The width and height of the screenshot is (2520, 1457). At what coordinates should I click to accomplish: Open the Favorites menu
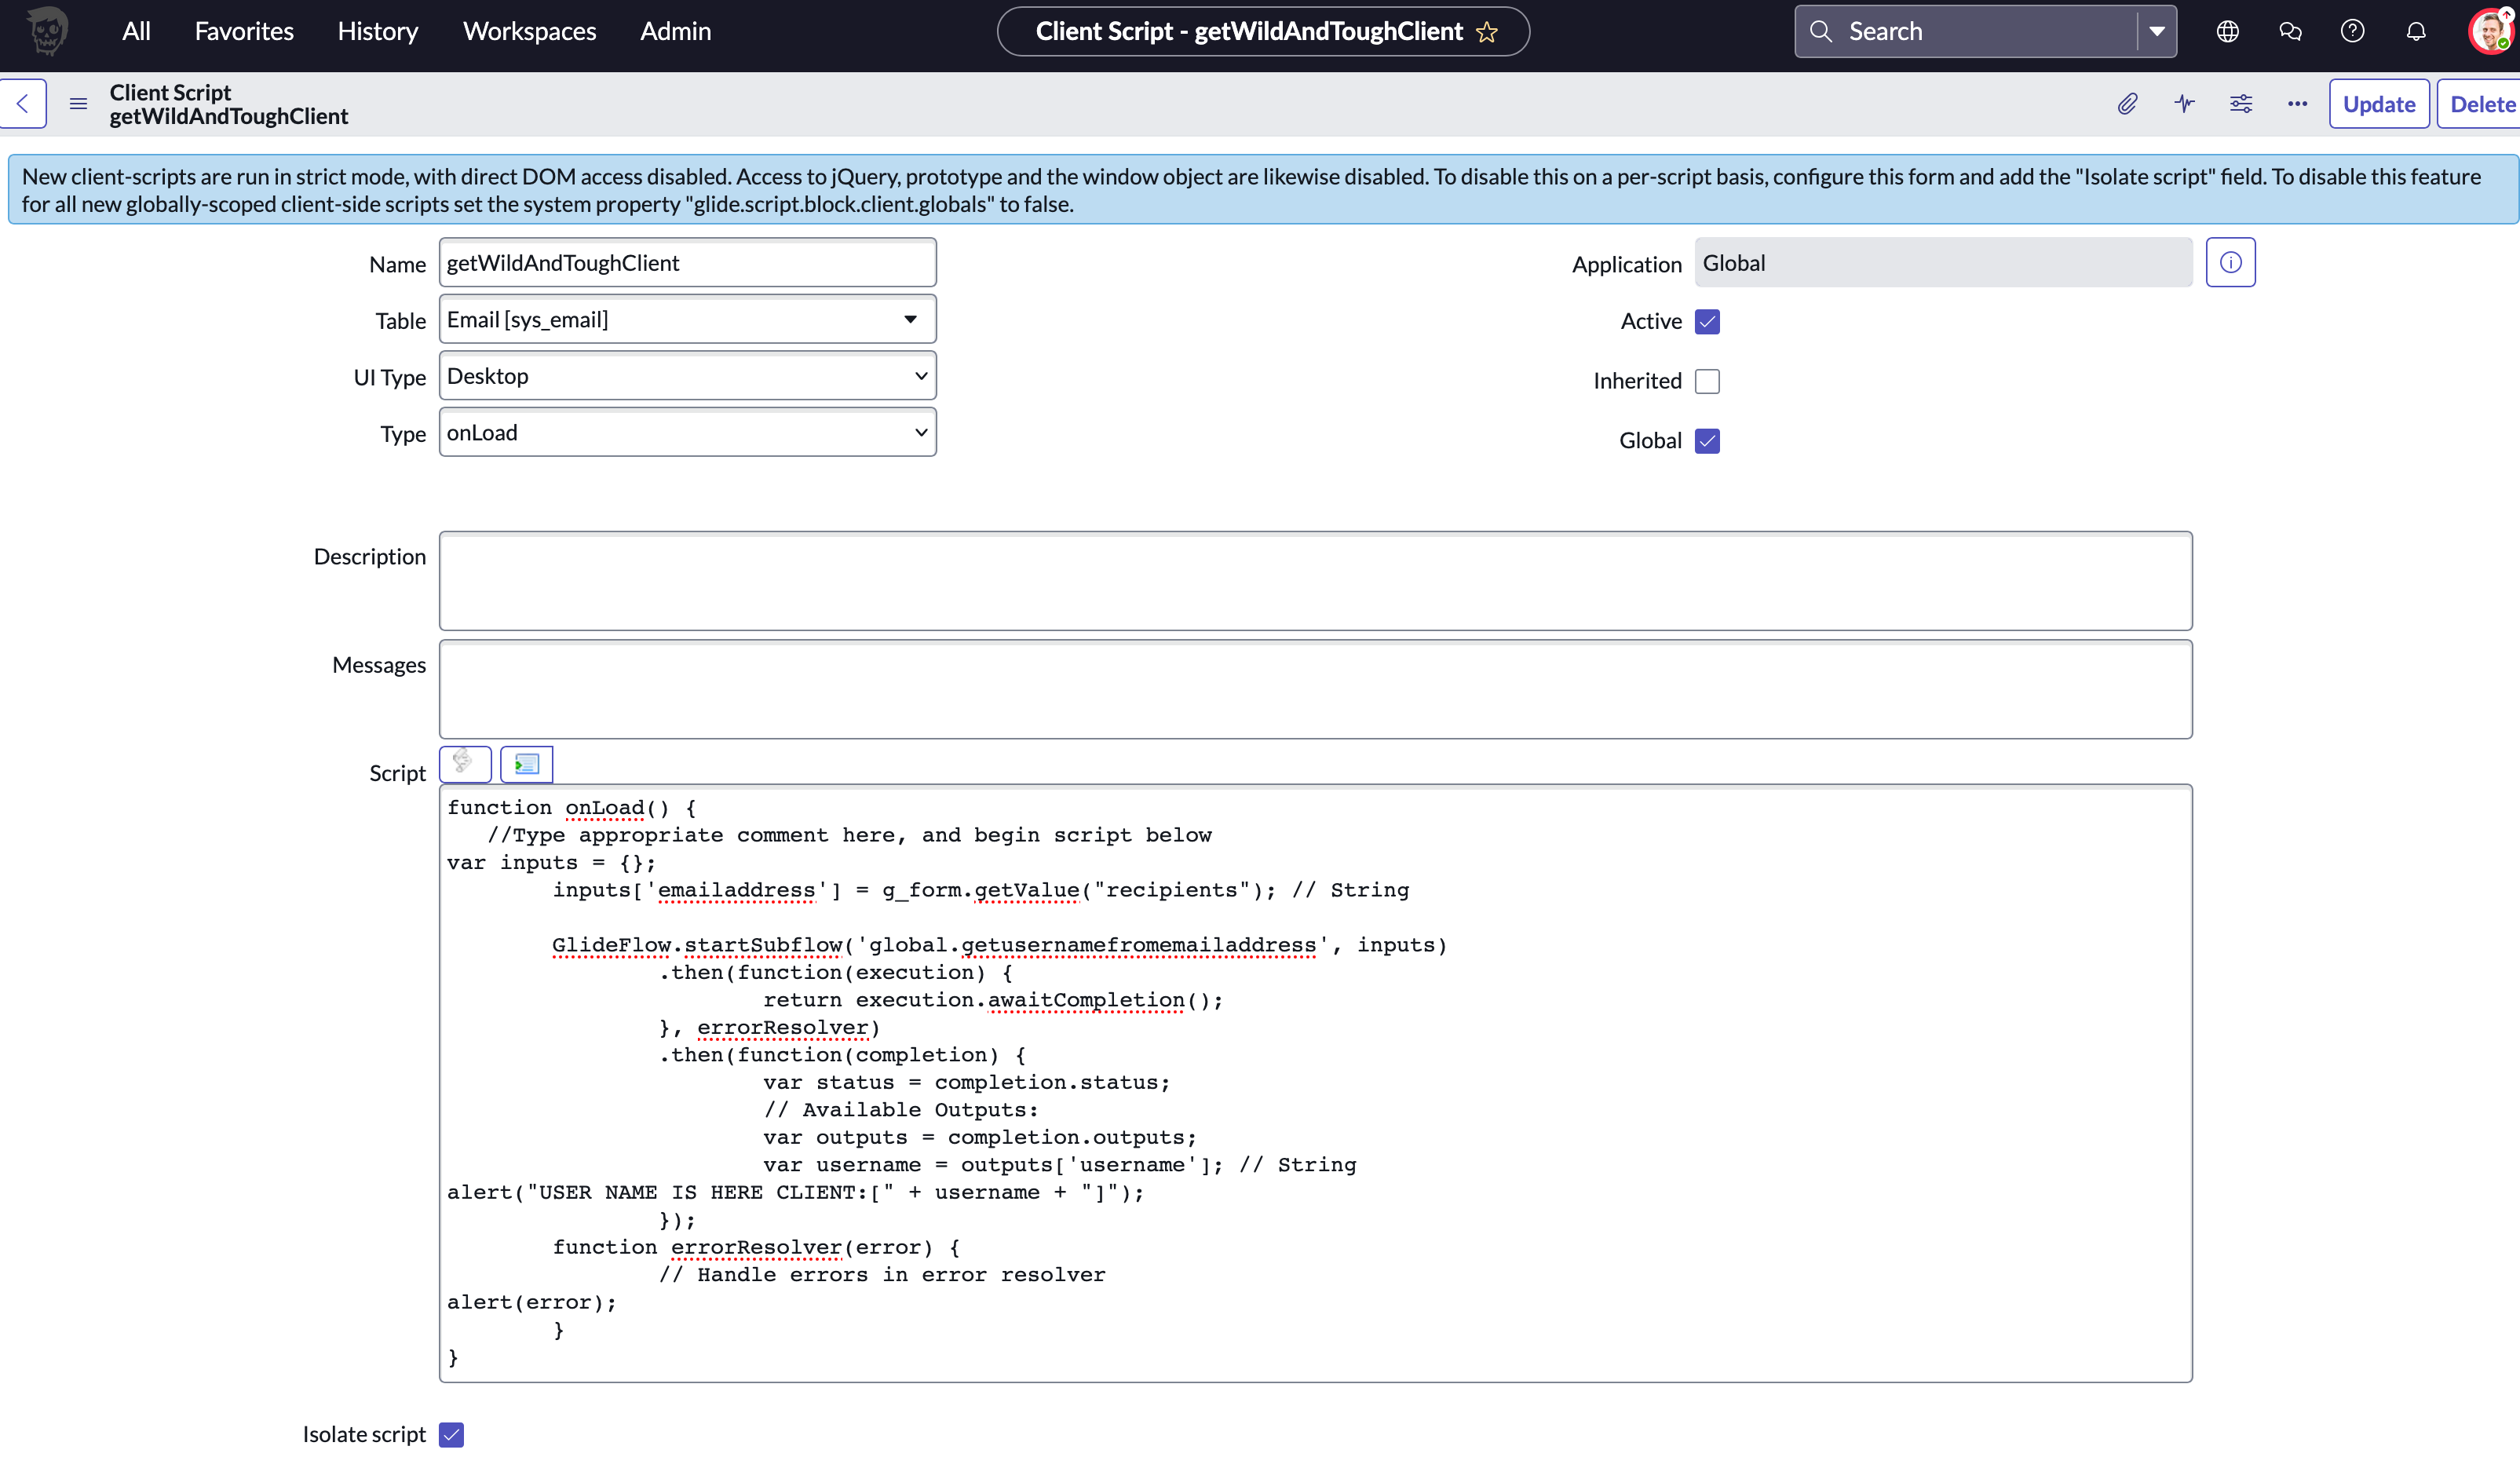pos(244,31)
